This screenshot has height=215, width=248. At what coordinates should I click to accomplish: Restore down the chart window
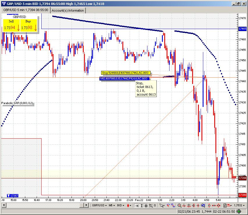239,4
